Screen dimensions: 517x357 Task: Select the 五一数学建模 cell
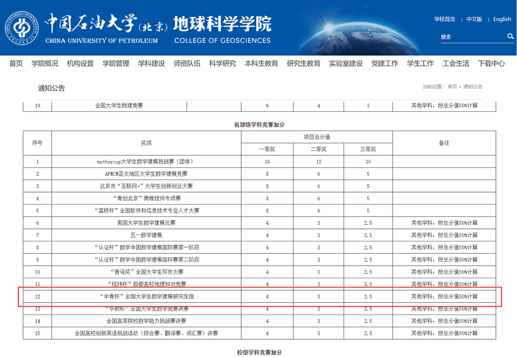(x=146, y=235)
